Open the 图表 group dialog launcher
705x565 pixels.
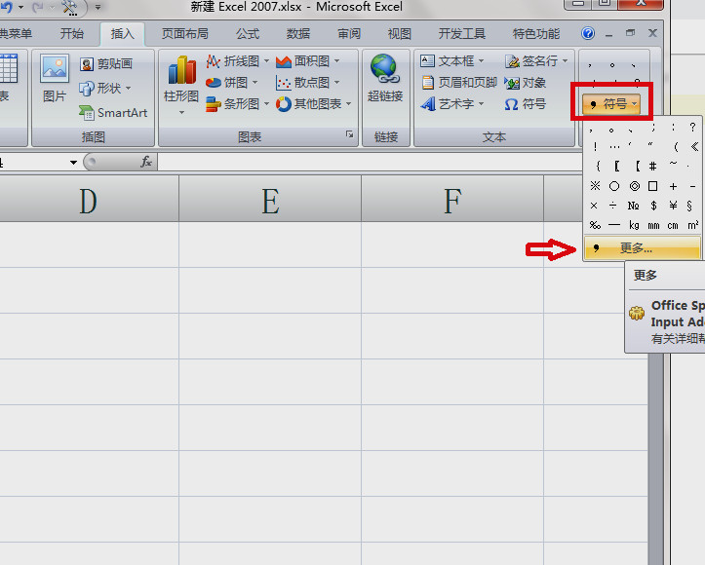coord(349,134)
